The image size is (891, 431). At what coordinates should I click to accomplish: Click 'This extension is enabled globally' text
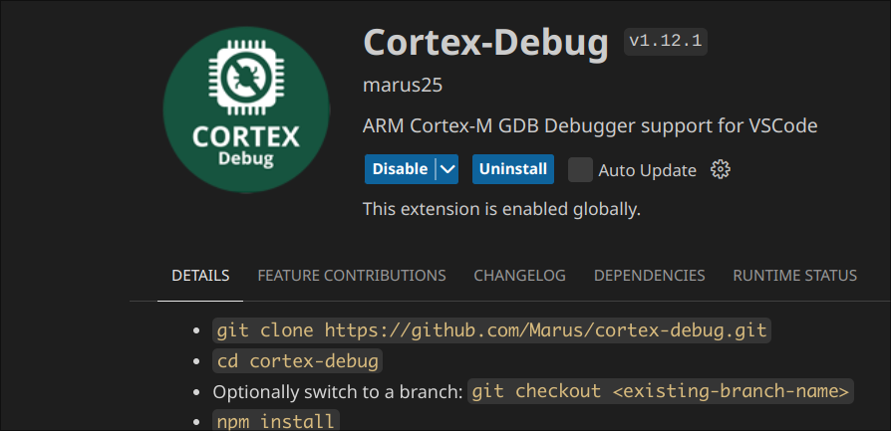(501, 209)
